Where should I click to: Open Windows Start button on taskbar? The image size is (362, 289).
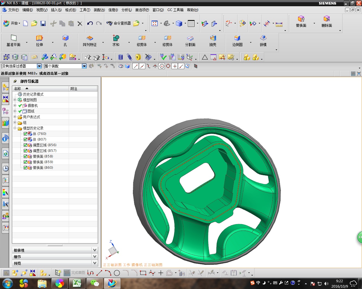tap(7, 283)
